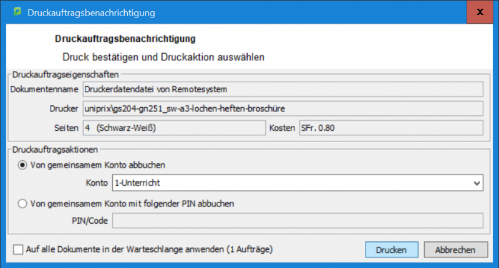Click the Dokumentenname text field

tap(283, 90)
